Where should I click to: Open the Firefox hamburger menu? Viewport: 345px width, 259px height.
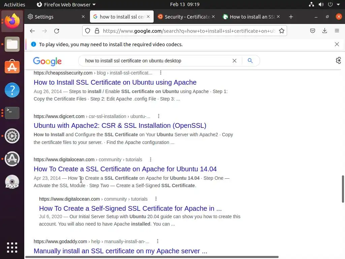(337, 31)
